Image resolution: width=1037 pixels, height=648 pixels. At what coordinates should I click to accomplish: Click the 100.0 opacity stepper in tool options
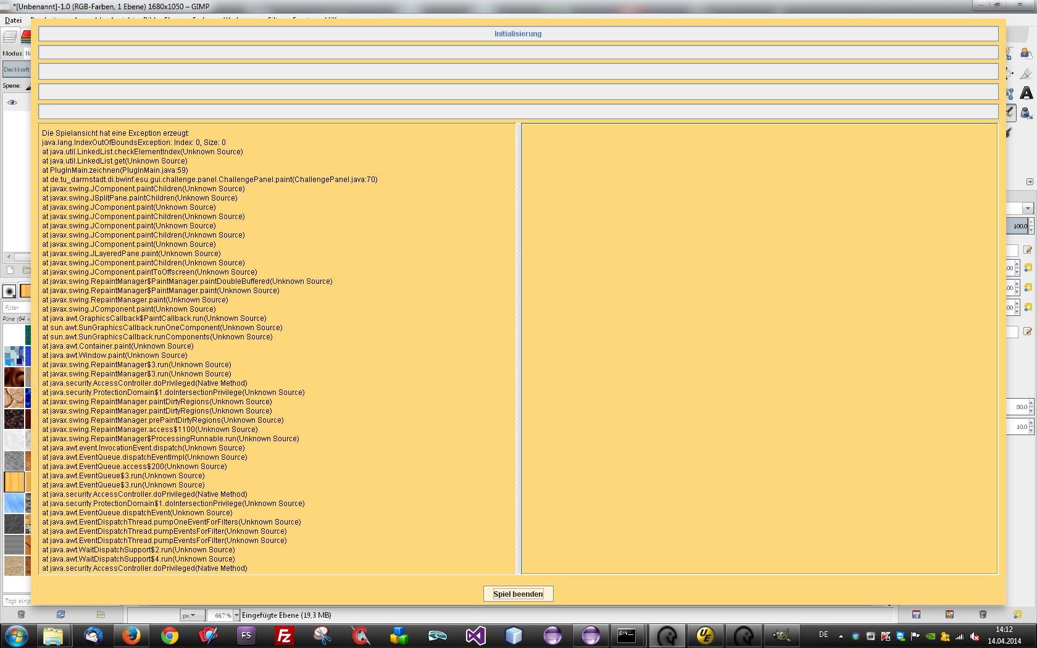click(1031, 226)
